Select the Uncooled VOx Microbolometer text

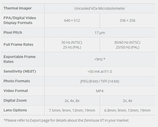tap(100, 8)
